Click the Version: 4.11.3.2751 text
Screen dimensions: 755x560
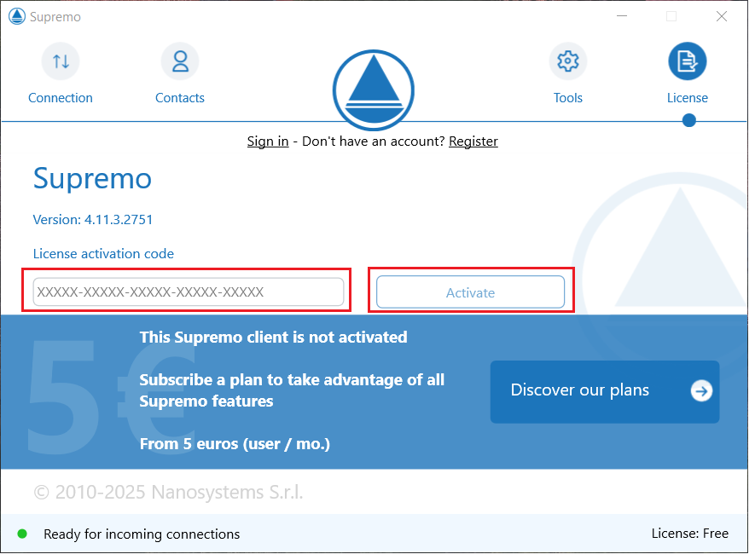coord(93,220)
